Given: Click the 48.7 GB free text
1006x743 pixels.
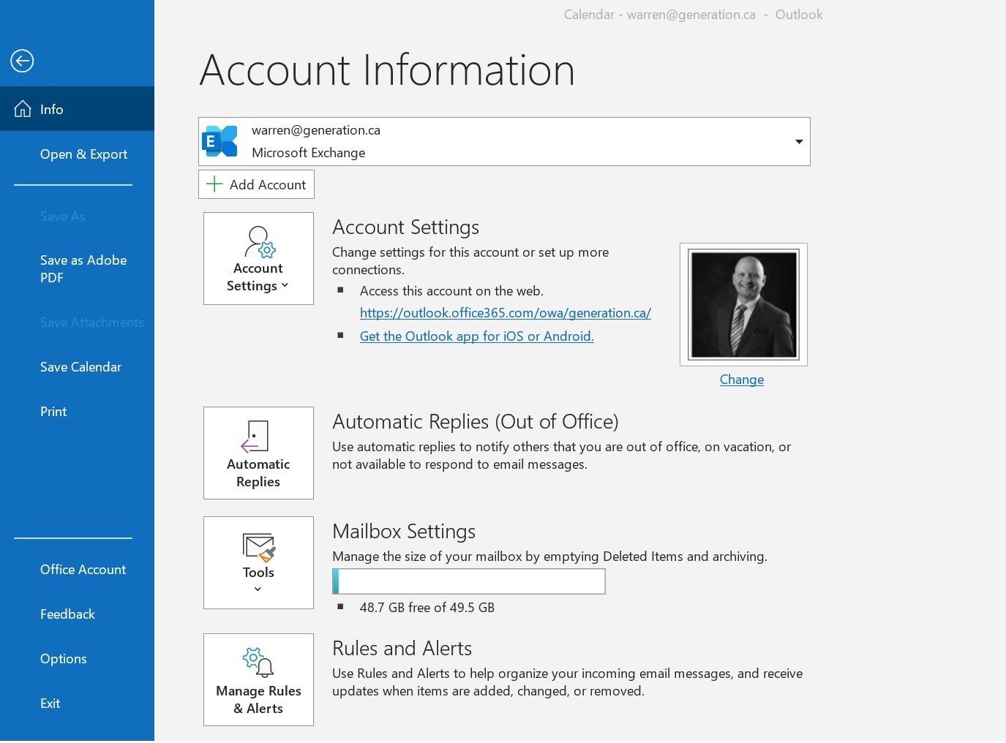Looking at the screenshot, I should coord(427,608).
